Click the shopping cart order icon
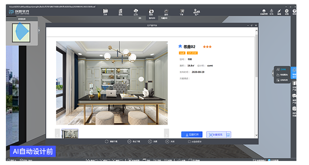Image resolution: width=309 pixels, height=165 pixels. [182, 12]
